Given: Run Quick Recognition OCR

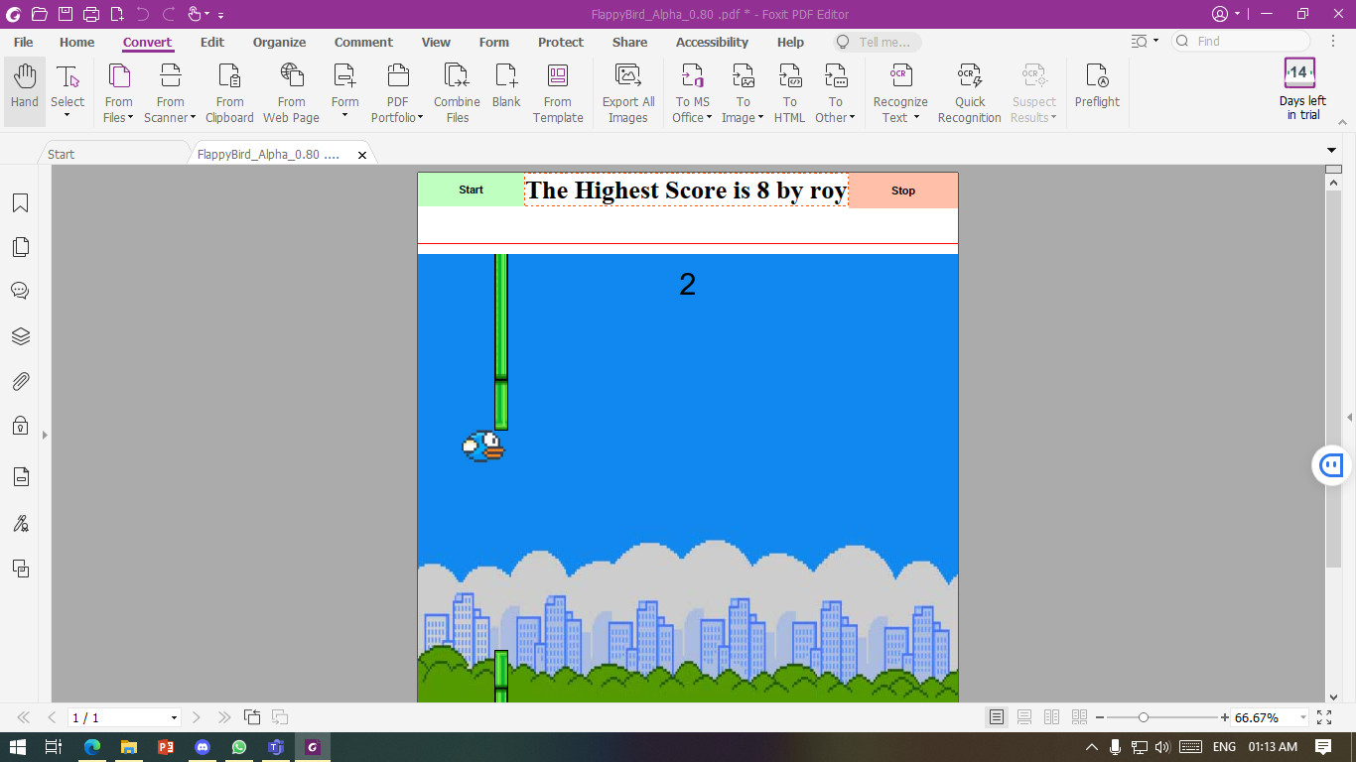Looking at the screenshot, I should (x=970, y=91).
